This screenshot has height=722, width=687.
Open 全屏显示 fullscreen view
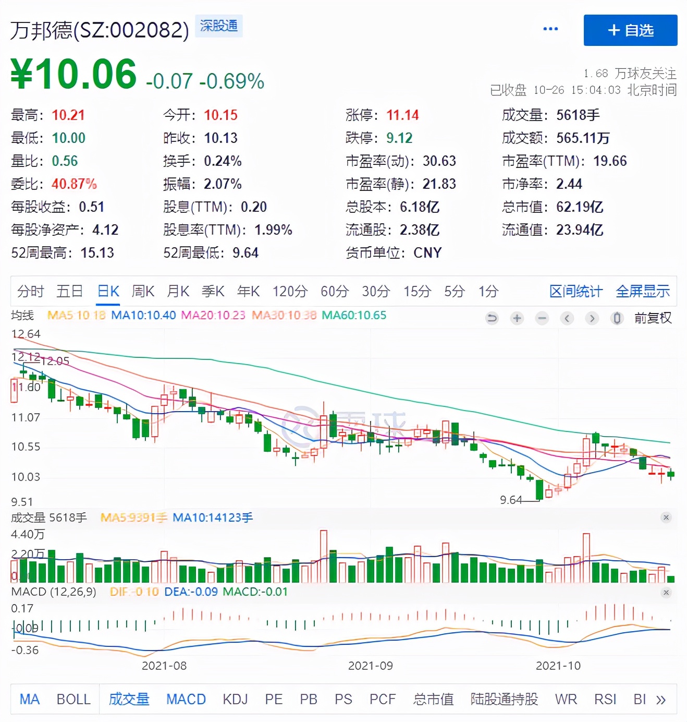643,291
